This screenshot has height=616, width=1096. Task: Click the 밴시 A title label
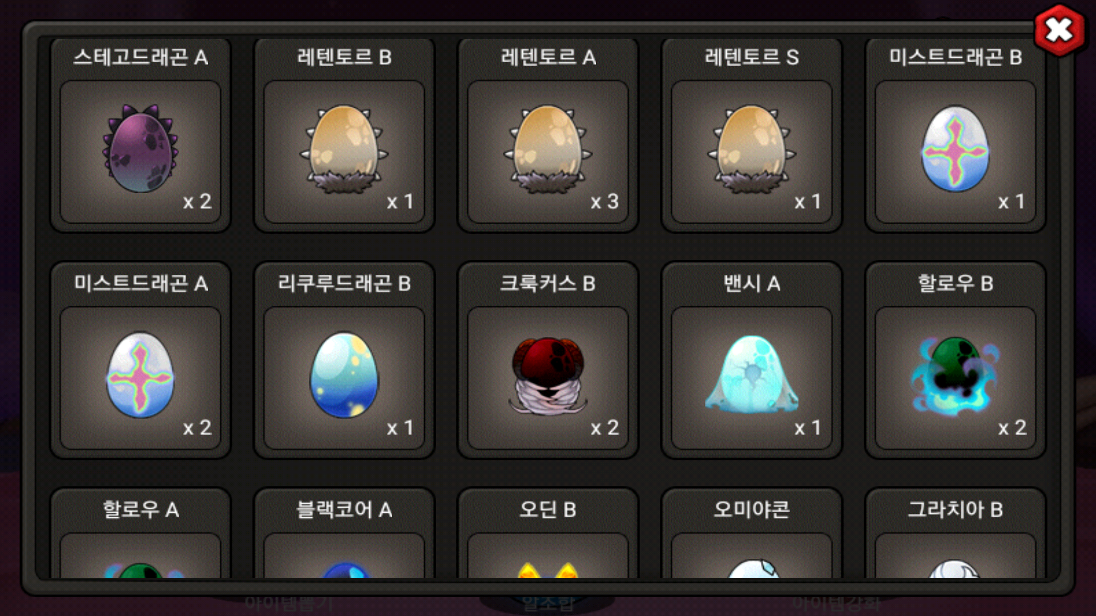coord(752,283)
